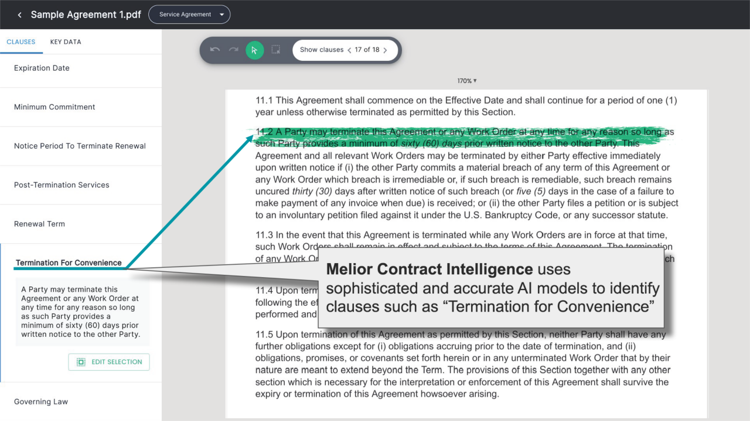750x421 pixels.
Task: Activate the pointer select tool
Action: 254,50
